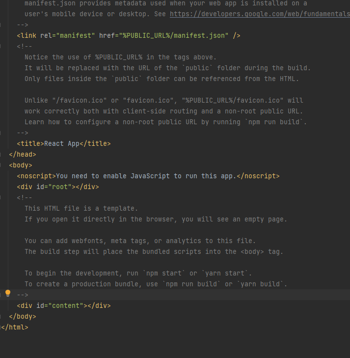Click the <div id="content"> line
350x358 pixels.
(64, 306)
